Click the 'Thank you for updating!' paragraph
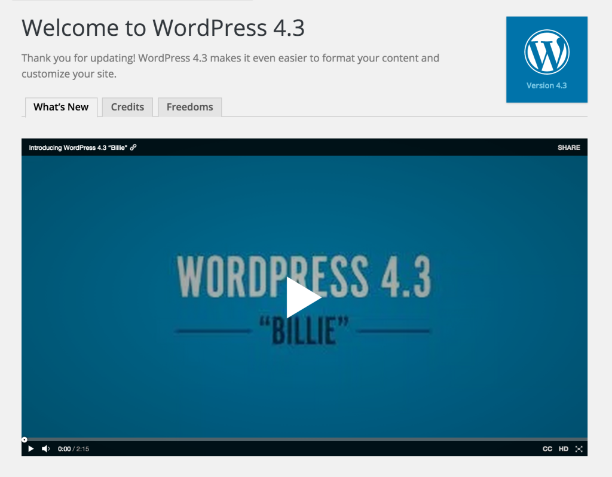This screenshot has height=477, width=612. 230,66
